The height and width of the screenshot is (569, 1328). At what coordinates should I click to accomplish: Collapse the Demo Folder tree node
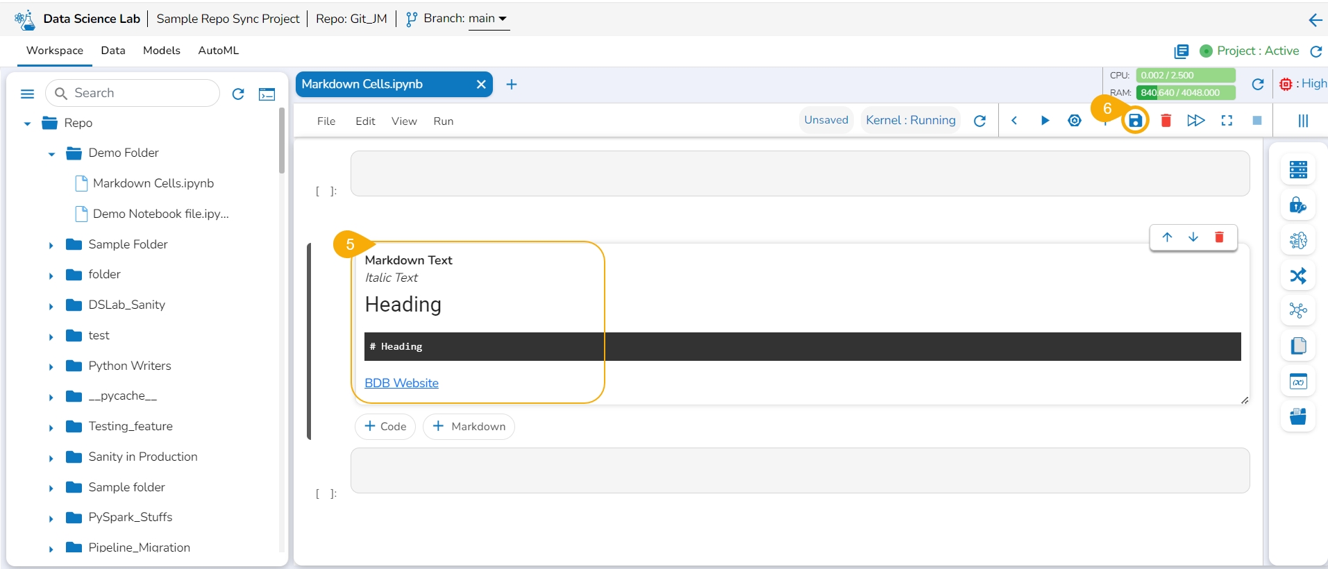51,154
